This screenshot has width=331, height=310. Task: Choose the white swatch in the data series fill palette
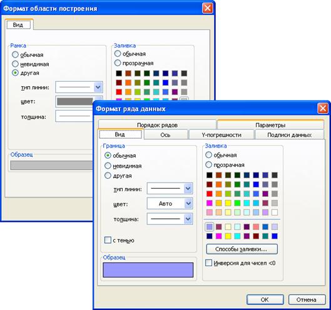point(275,212)
